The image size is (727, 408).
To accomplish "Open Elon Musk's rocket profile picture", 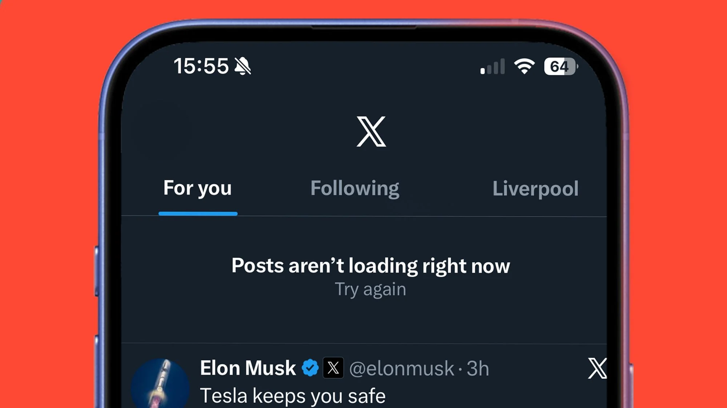I will (160, 384).
